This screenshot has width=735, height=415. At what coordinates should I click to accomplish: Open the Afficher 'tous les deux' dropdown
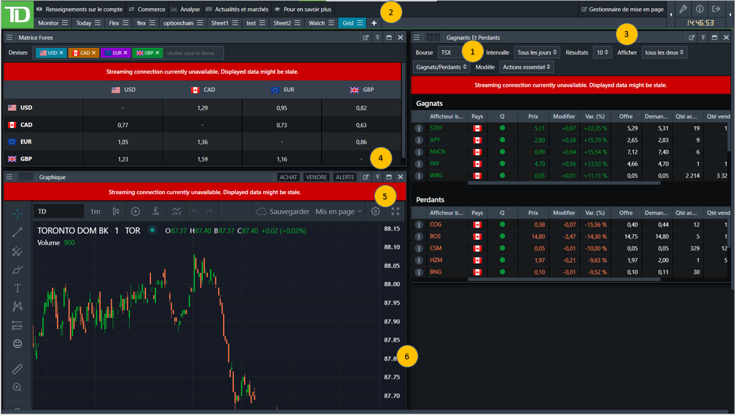tap(664, 53)
